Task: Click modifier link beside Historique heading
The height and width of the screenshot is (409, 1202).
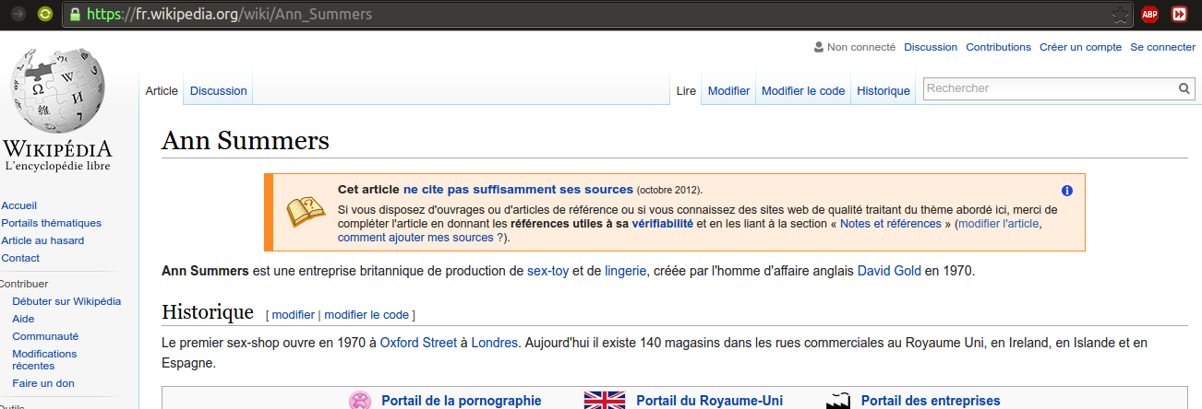Action: click(293, 314)
